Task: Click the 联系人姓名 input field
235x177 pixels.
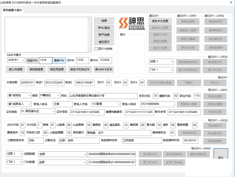Action: pos(63,104)
